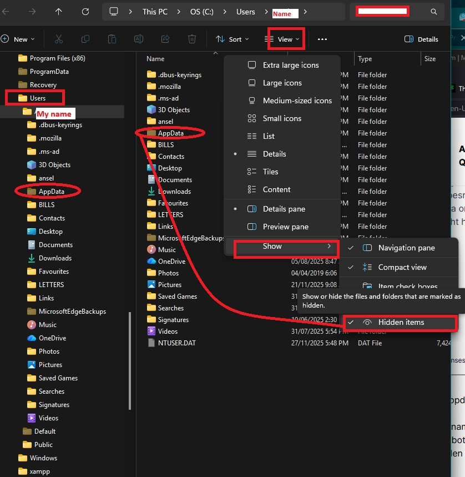Click the Delete trash can icon

[191, 39]
